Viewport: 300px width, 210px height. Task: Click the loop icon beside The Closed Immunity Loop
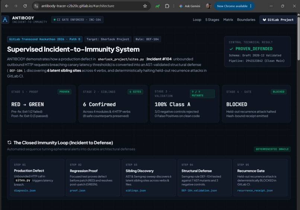9,143
